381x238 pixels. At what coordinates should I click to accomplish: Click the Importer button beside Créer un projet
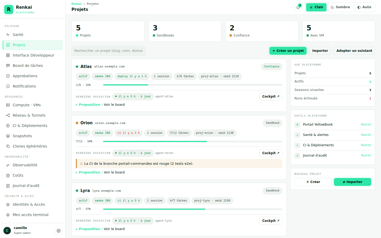[x=320, y=51]
